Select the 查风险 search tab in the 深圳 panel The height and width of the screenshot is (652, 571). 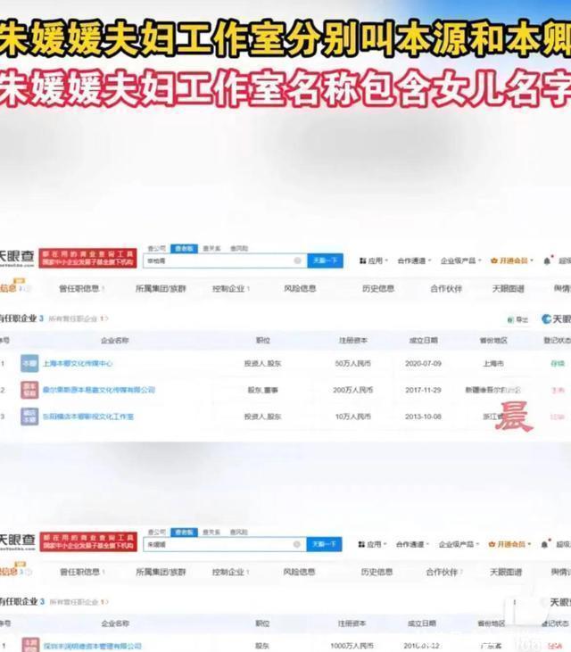(239, 532)
